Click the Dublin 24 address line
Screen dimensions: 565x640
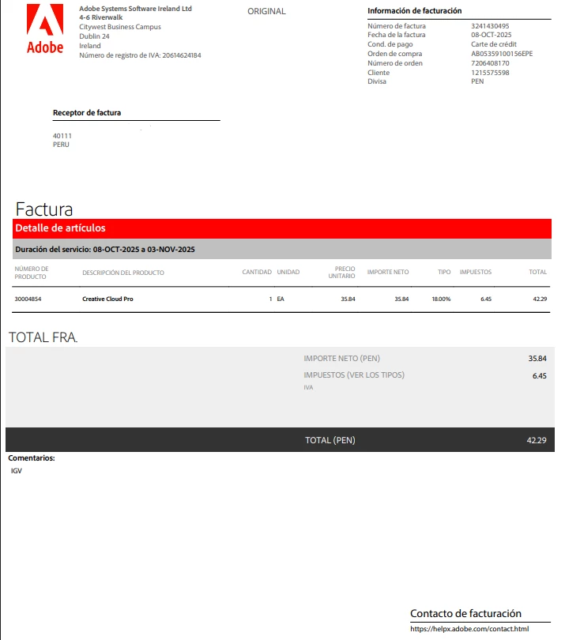(94, 36)
